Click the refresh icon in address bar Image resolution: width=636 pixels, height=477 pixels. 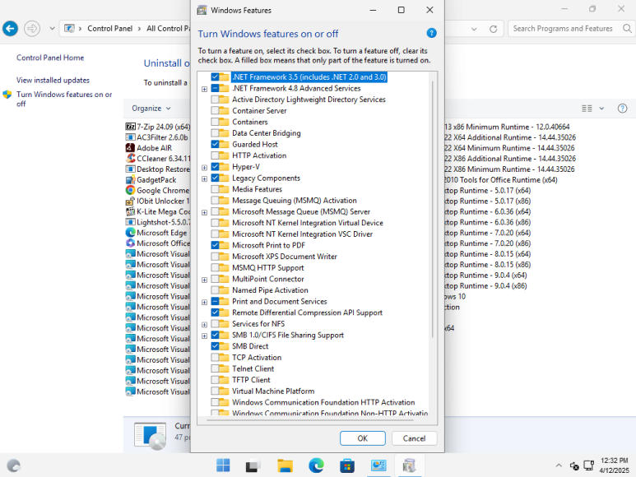[x=493, y=29]
